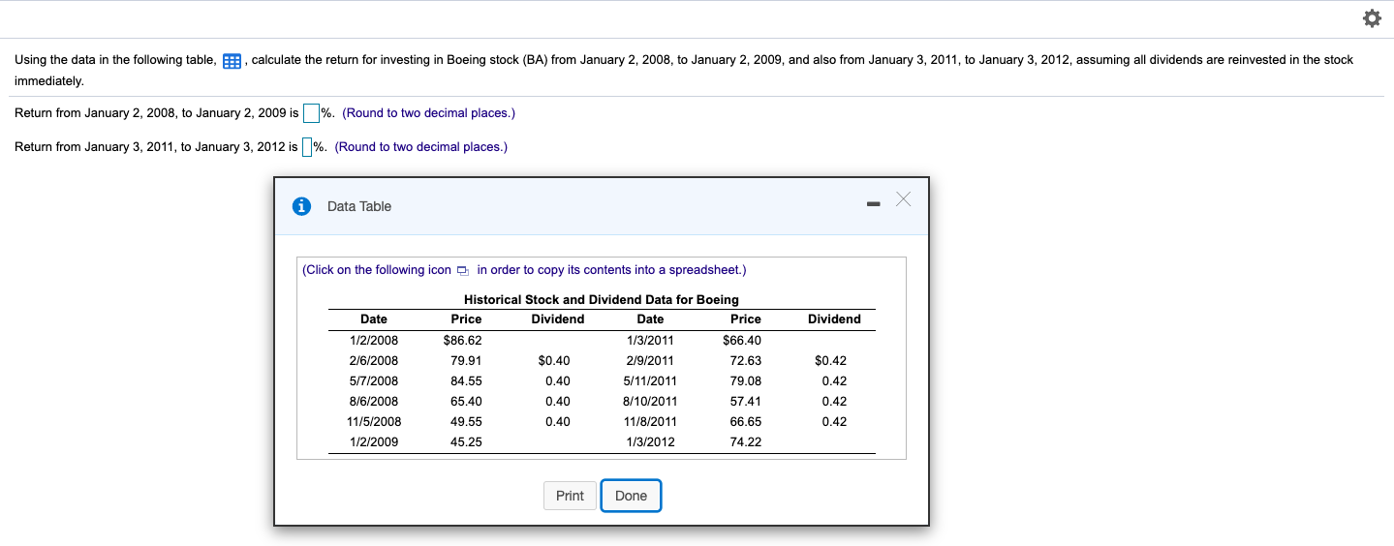Select the 79.91 price cell

point(466,360)
